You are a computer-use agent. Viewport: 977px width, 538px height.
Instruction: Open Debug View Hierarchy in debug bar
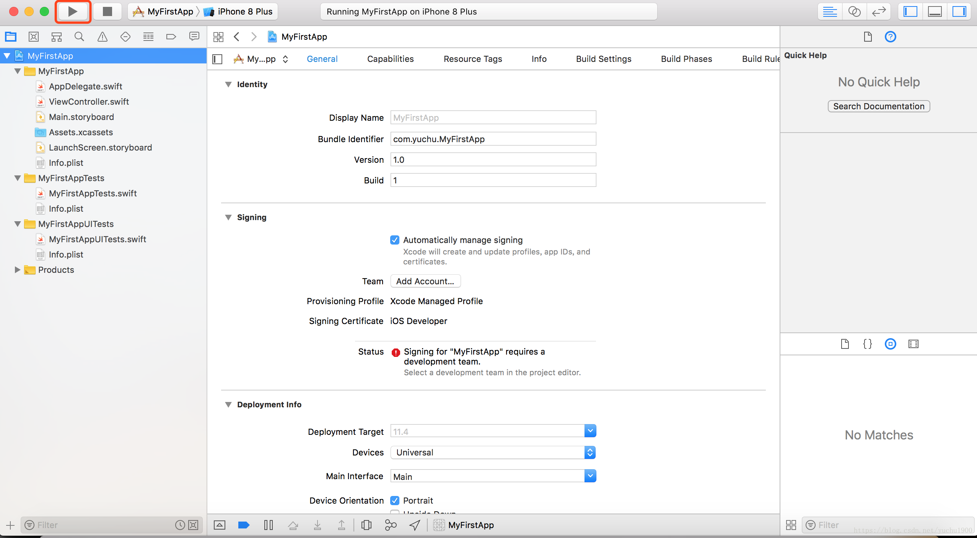pos(366,525)
